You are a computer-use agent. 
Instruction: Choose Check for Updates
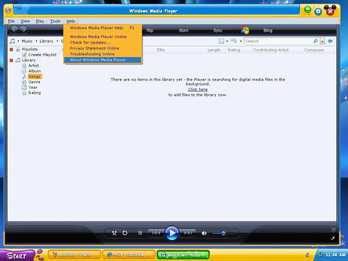[103, 42]
